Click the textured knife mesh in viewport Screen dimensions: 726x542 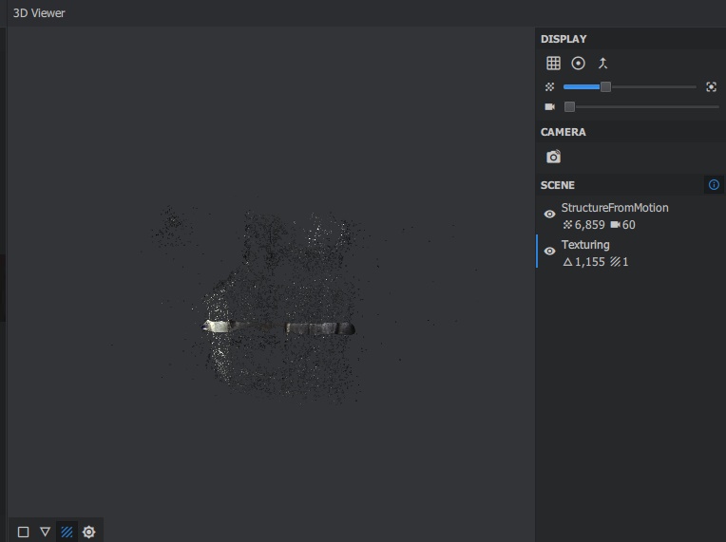278,327
